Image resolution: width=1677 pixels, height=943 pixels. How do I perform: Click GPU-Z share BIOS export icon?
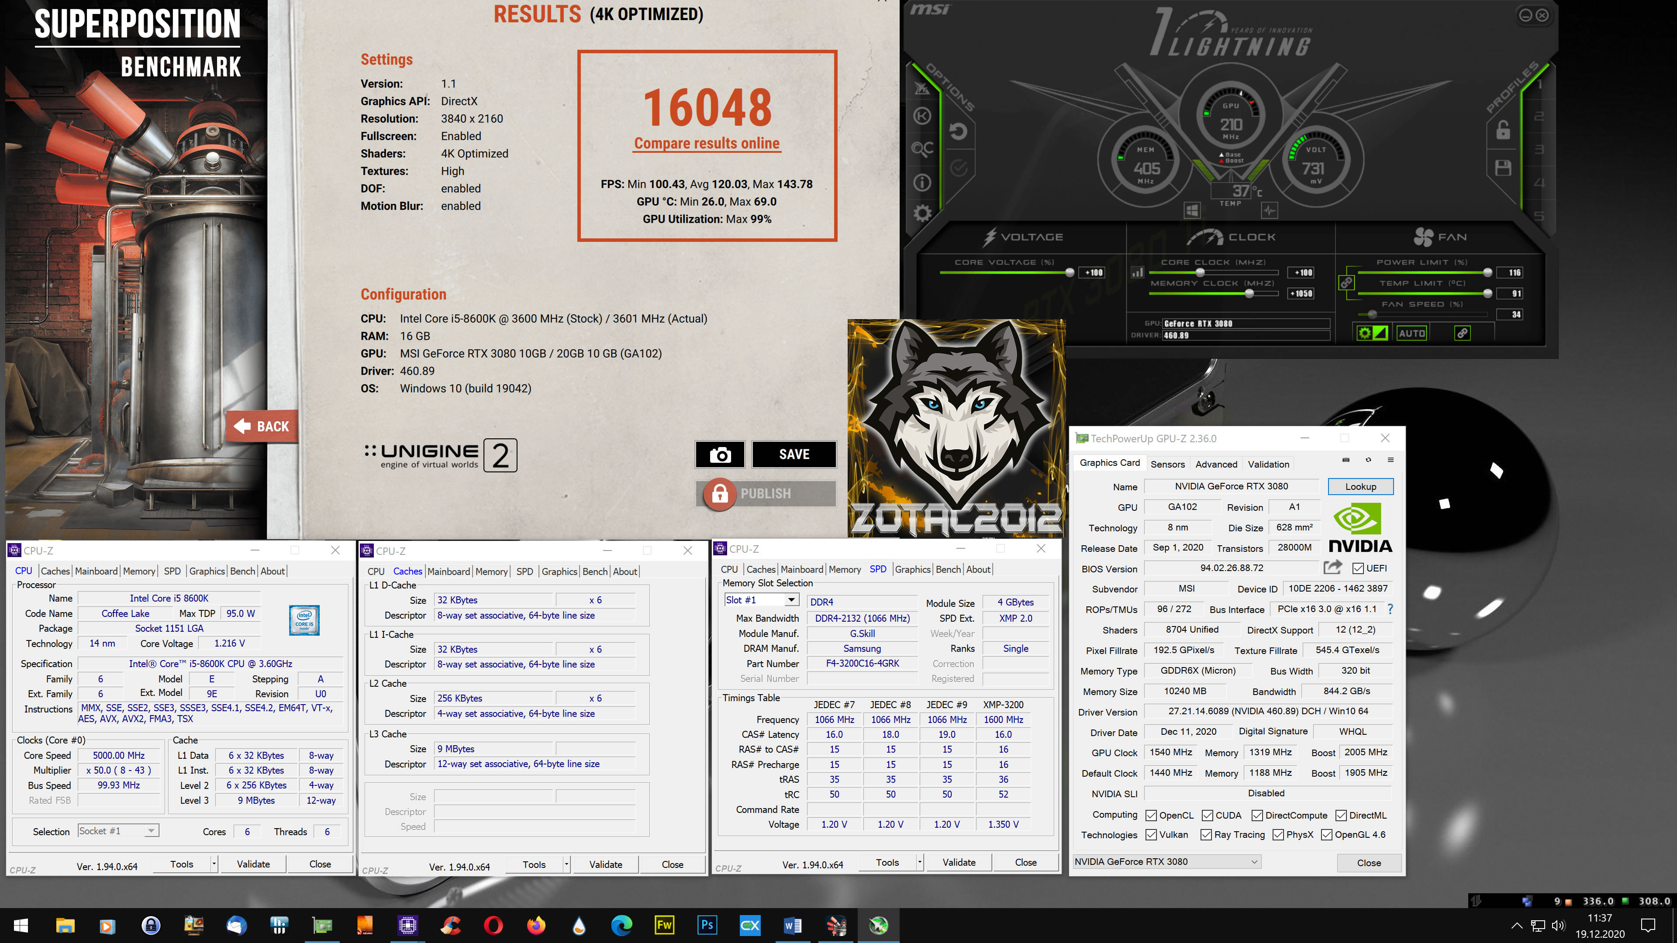[1332, 568]
